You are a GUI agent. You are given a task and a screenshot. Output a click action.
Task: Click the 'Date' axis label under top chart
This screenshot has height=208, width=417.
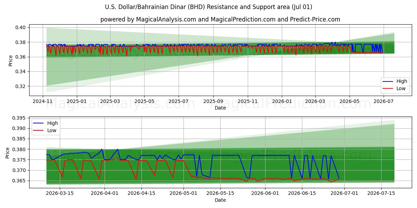pos(220,108)
